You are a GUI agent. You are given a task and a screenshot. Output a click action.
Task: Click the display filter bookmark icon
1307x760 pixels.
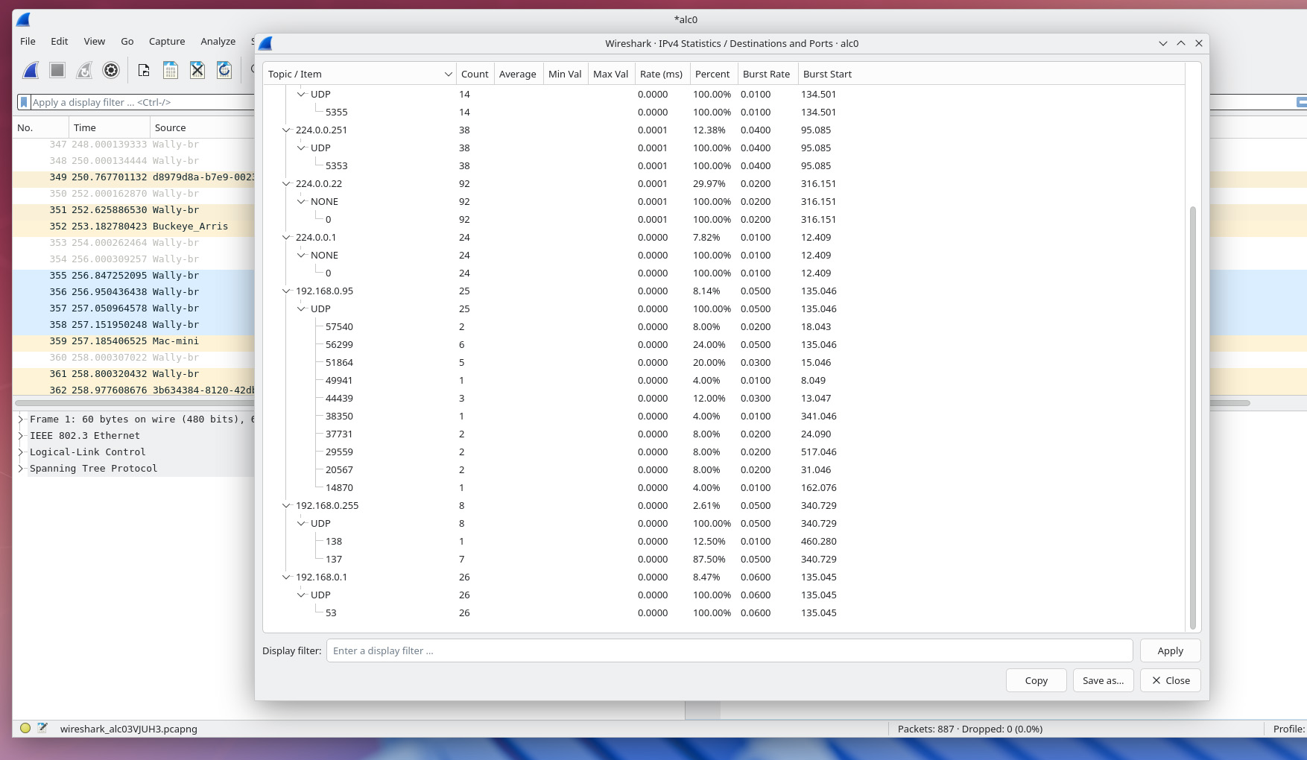pos(24,102)
